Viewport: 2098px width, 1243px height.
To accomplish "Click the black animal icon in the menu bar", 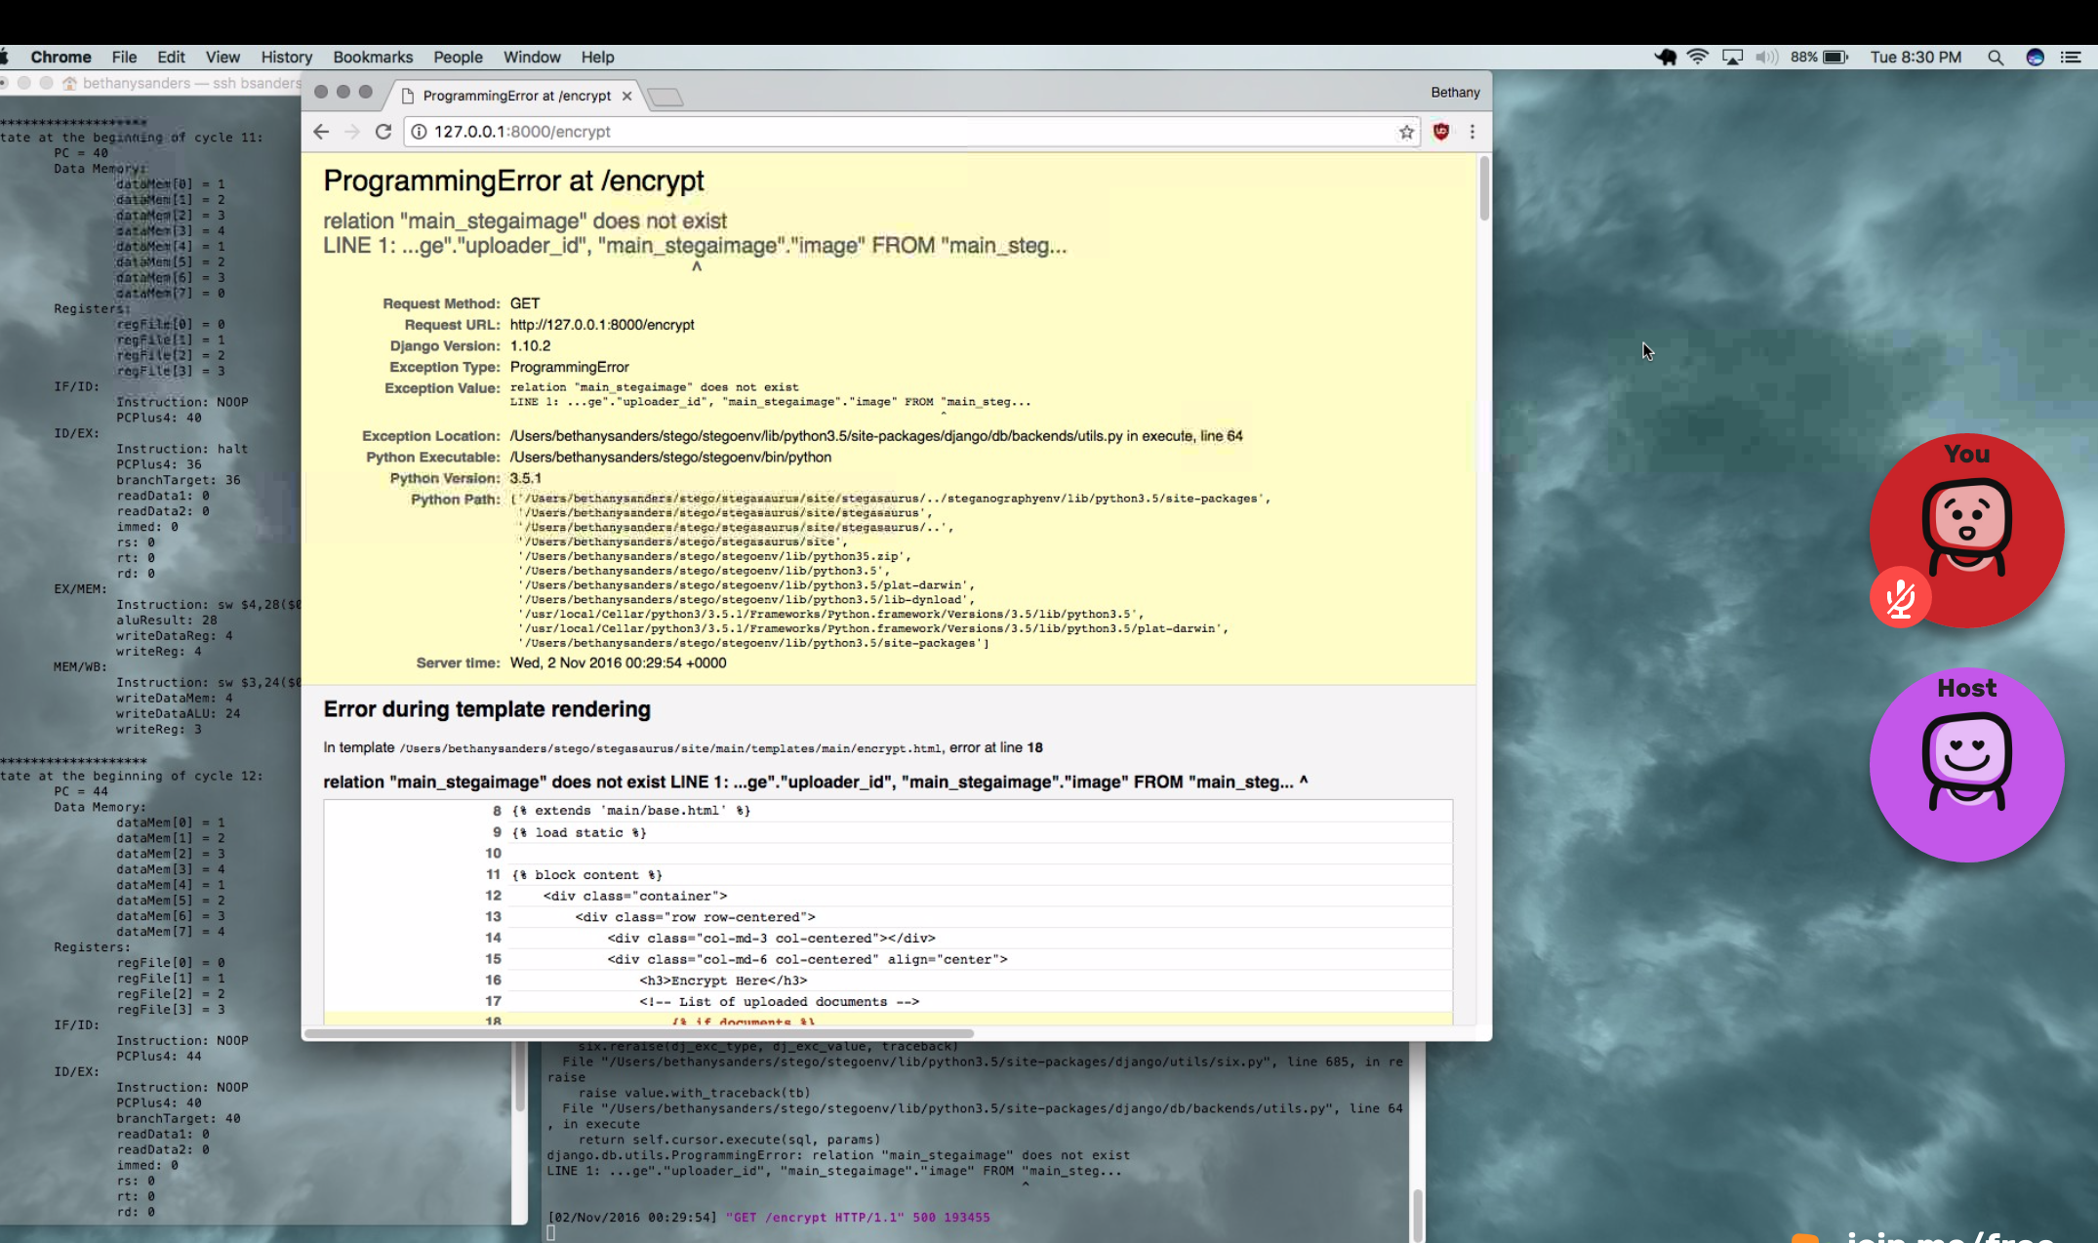I will pyautogui.click(x=1665, y=57).
